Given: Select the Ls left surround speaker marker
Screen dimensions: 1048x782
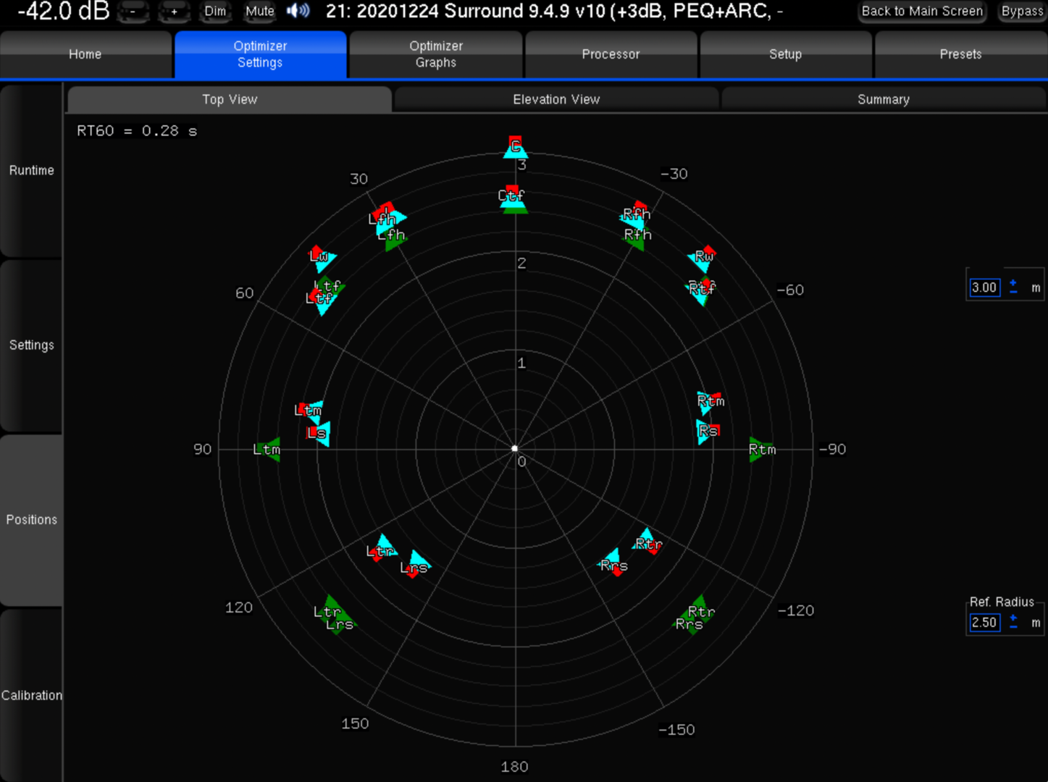Looking at the screenshot, I should coord(318,434).
